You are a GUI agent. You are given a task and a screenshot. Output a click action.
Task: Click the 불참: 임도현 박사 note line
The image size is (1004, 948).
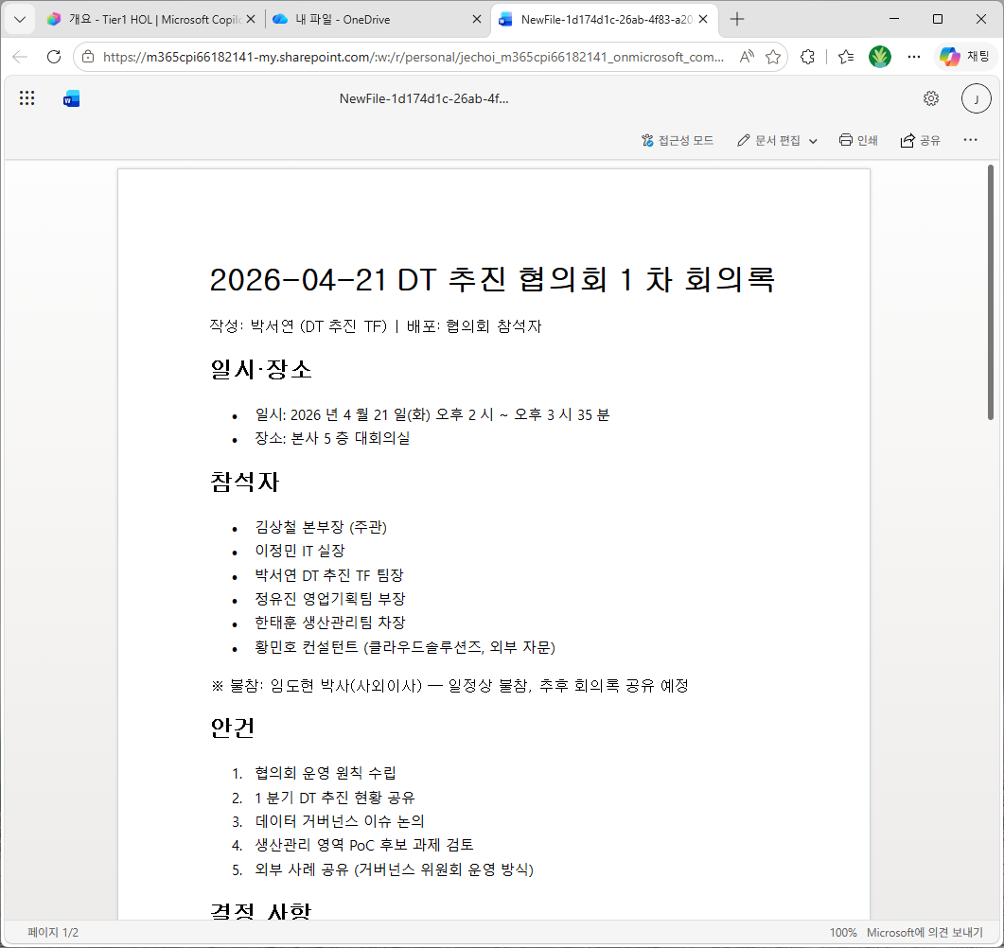tap(449, 686)
